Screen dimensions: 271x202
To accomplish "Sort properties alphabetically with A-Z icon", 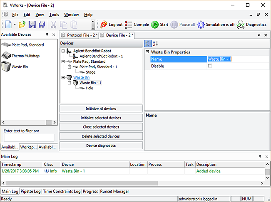I will tap(155, 44).
